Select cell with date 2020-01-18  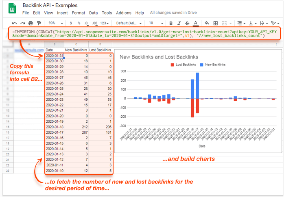point(55,127)
